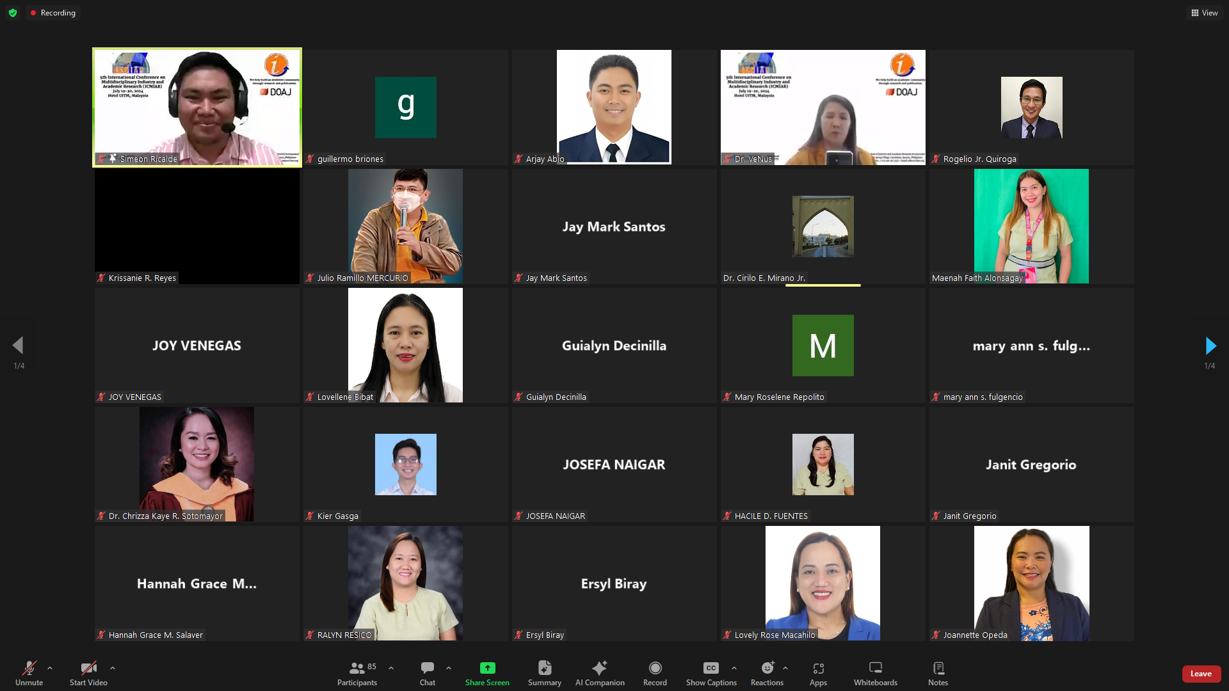Select Simeon Ricalde's video tile
The width and height of the screenshot is (1229, 691).
(x=197, y=107)
